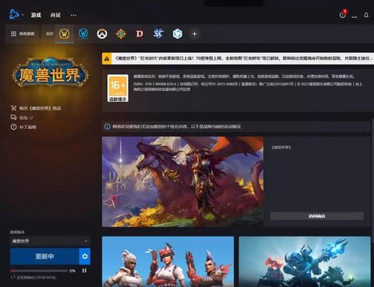Click the info icon in network notice bar
The width and height of the screenshot is (374, 287).
tap(107, 127)
